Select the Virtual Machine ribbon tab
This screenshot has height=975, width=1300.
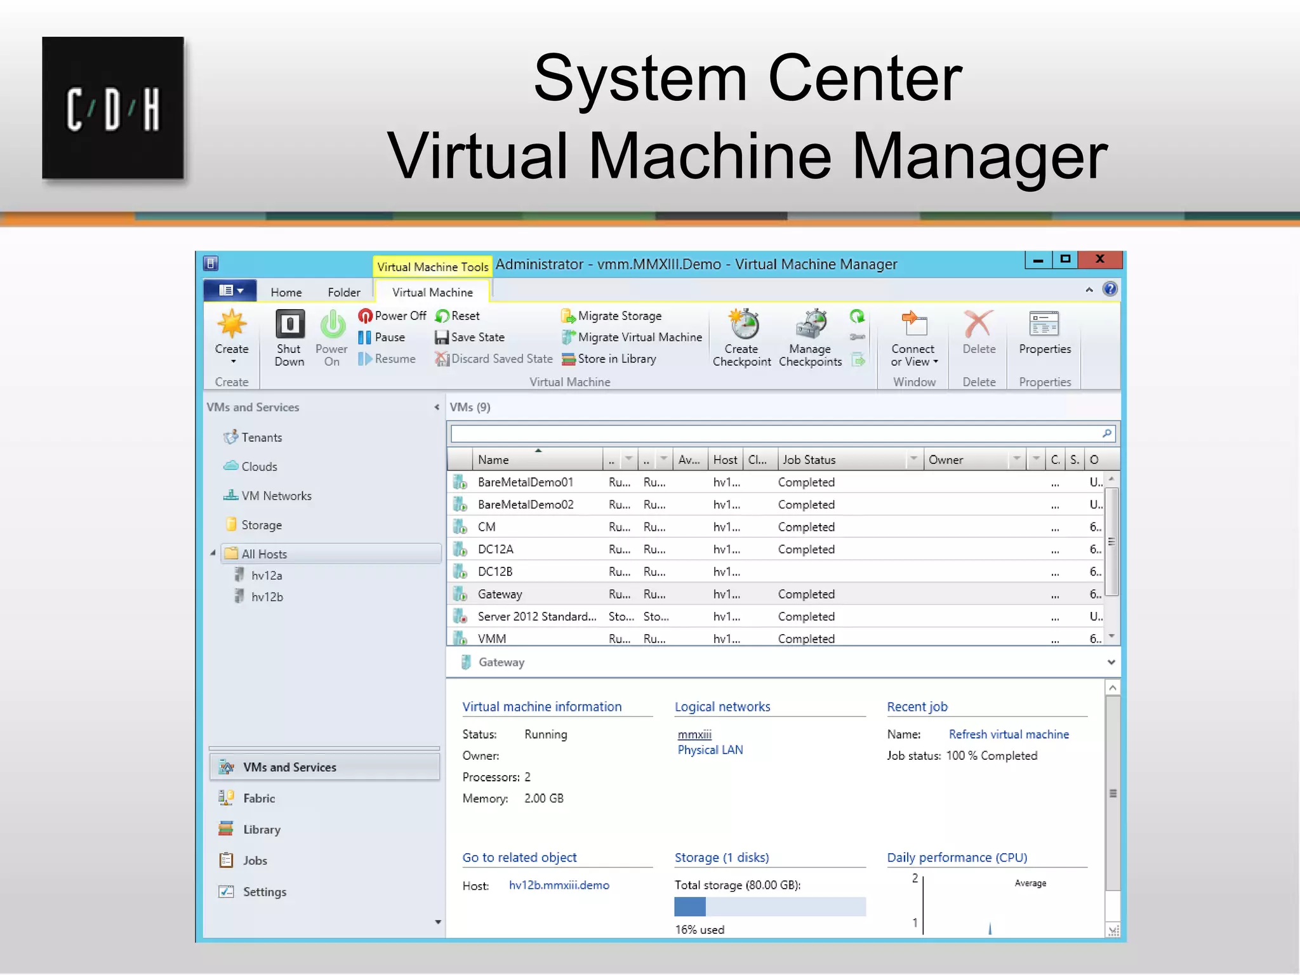point(432,292)
